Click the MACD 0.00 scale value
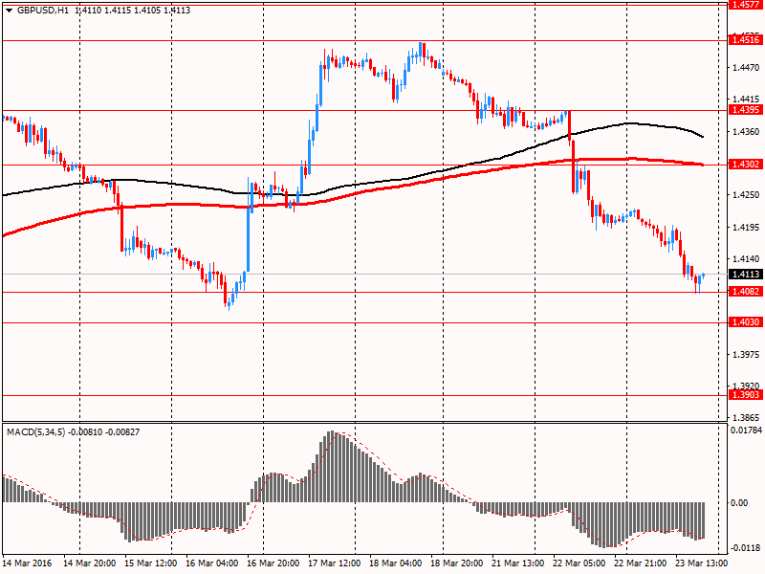The image size is (765, 574). pyautogui.click(x=739, y=503)
